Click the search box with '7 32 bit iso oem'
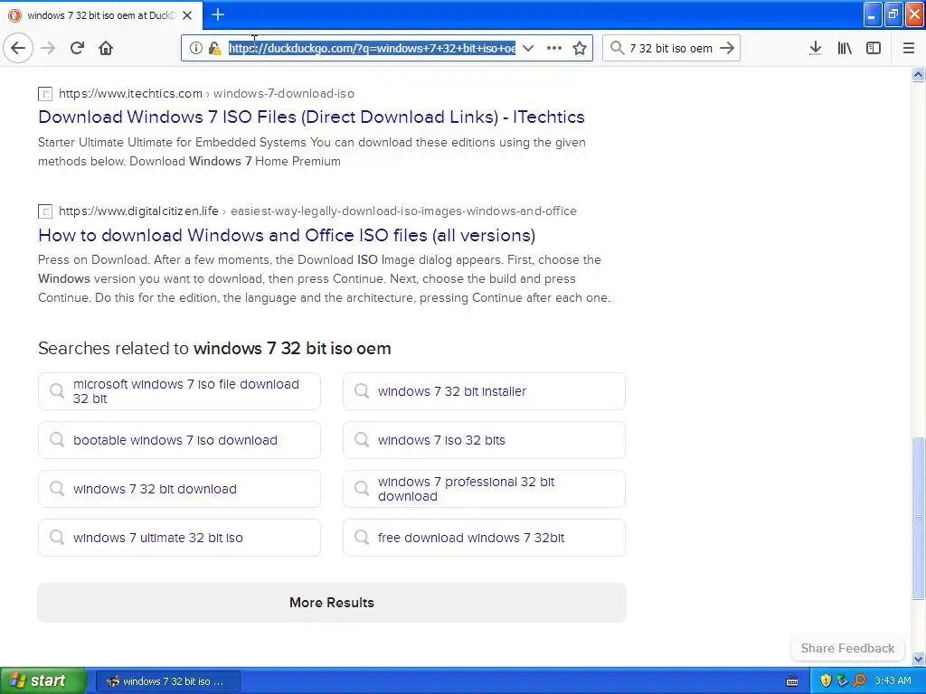 tap(671, 48)
